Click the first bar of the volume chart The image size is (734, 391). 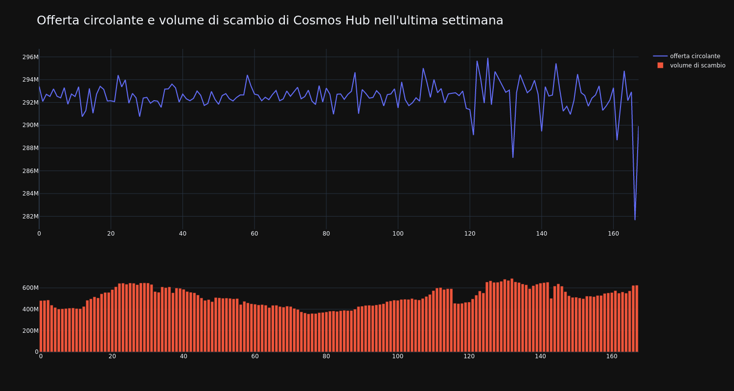(x=41, y=326)
